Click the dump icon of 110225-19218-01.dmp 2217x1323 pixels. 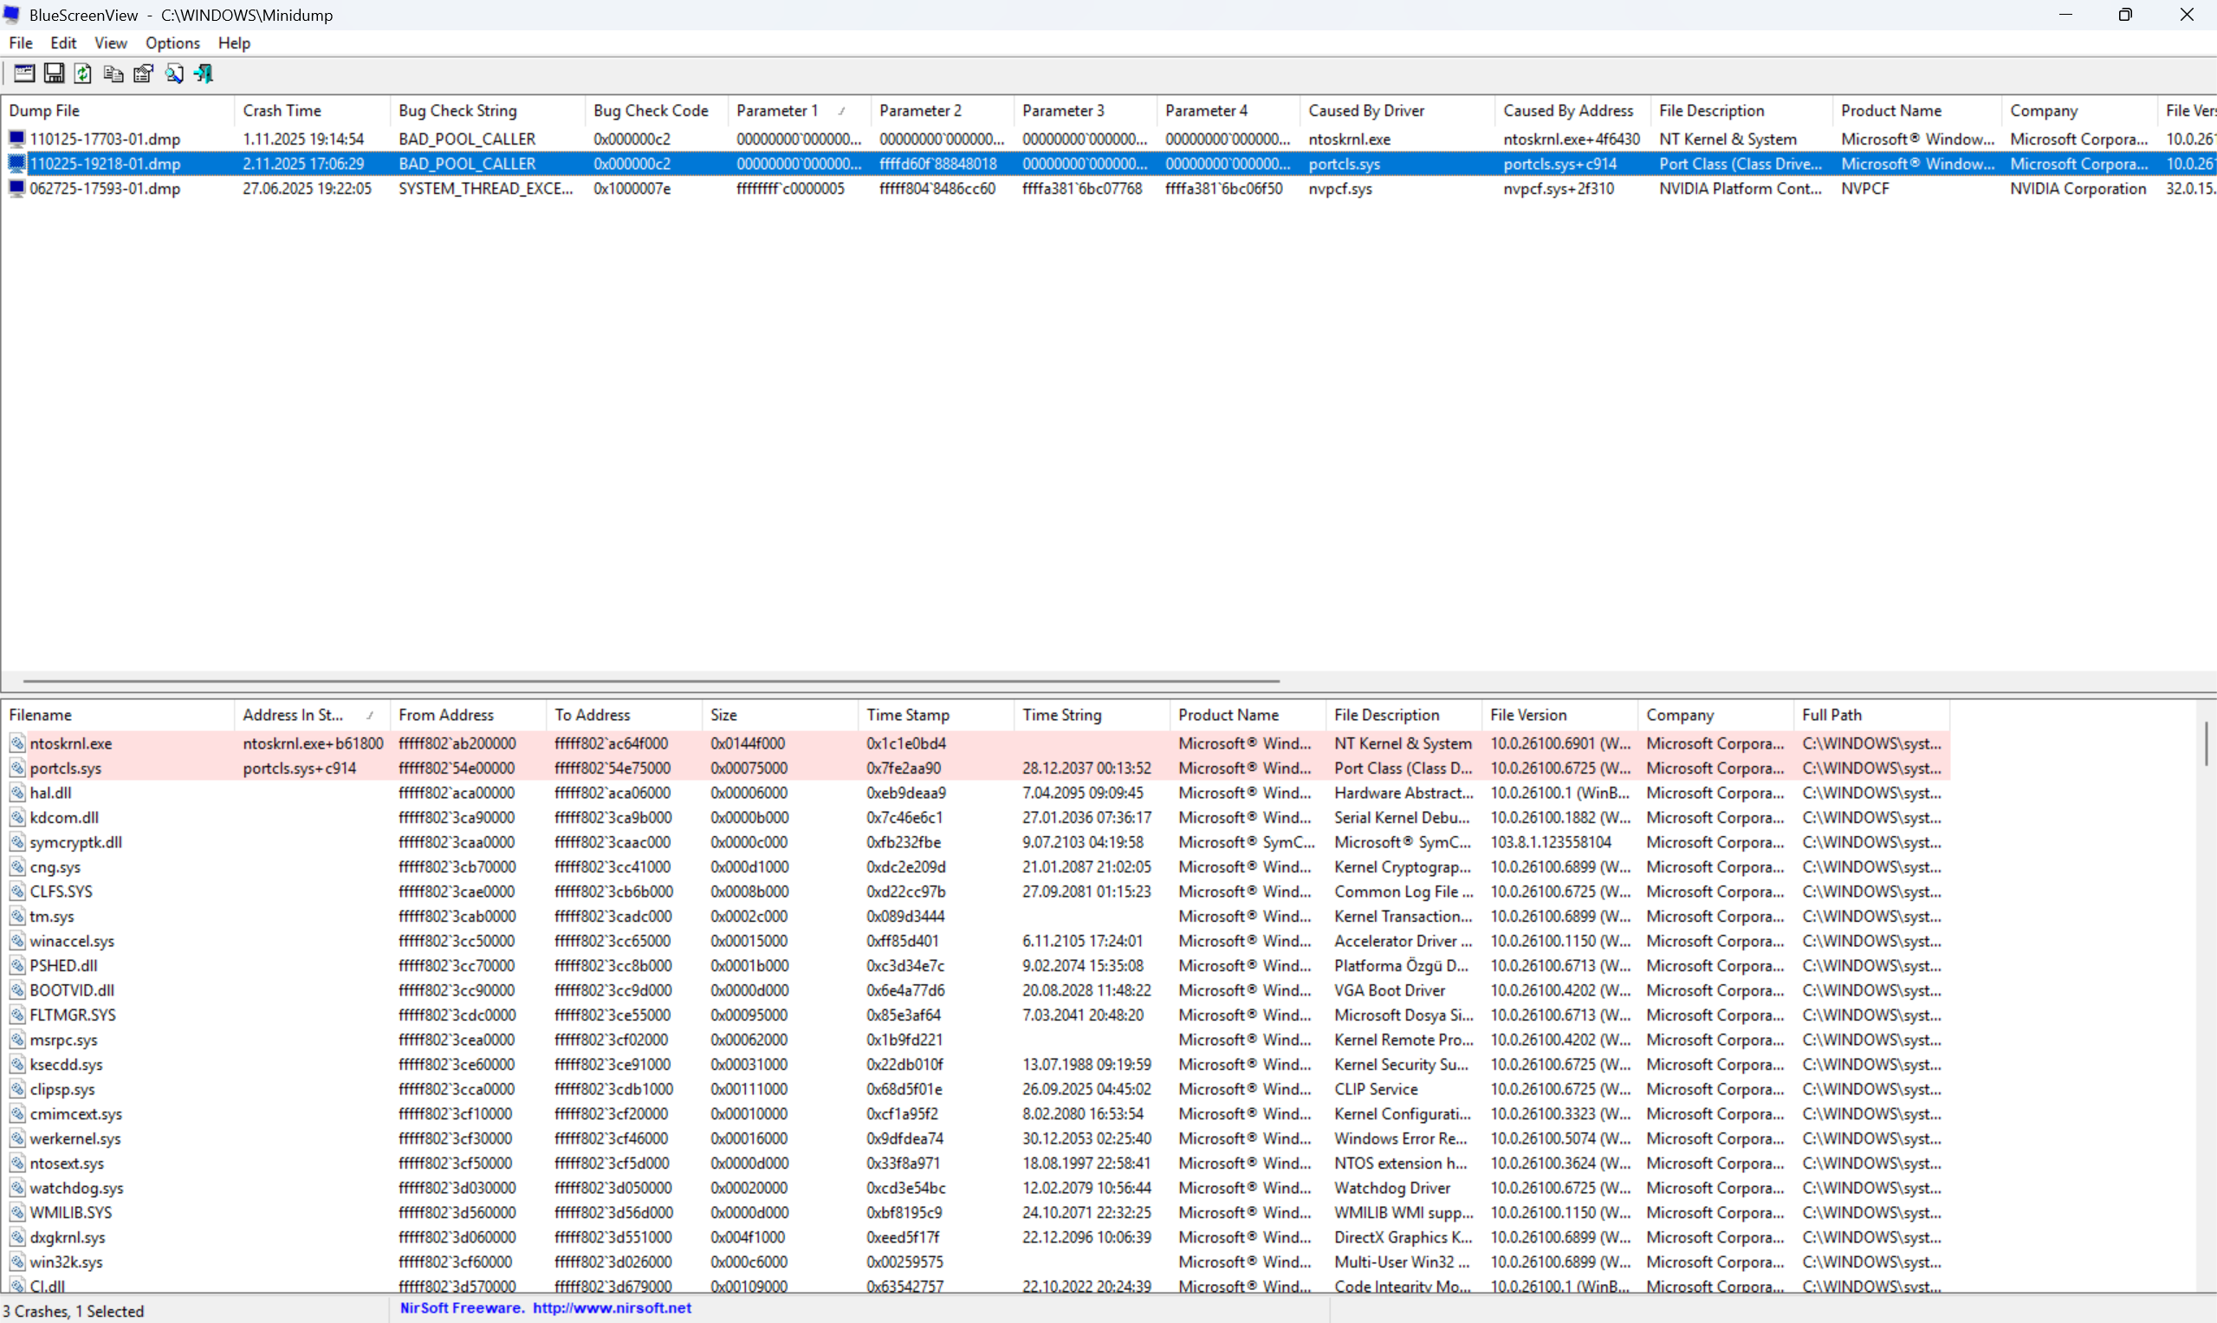point(17,164)
